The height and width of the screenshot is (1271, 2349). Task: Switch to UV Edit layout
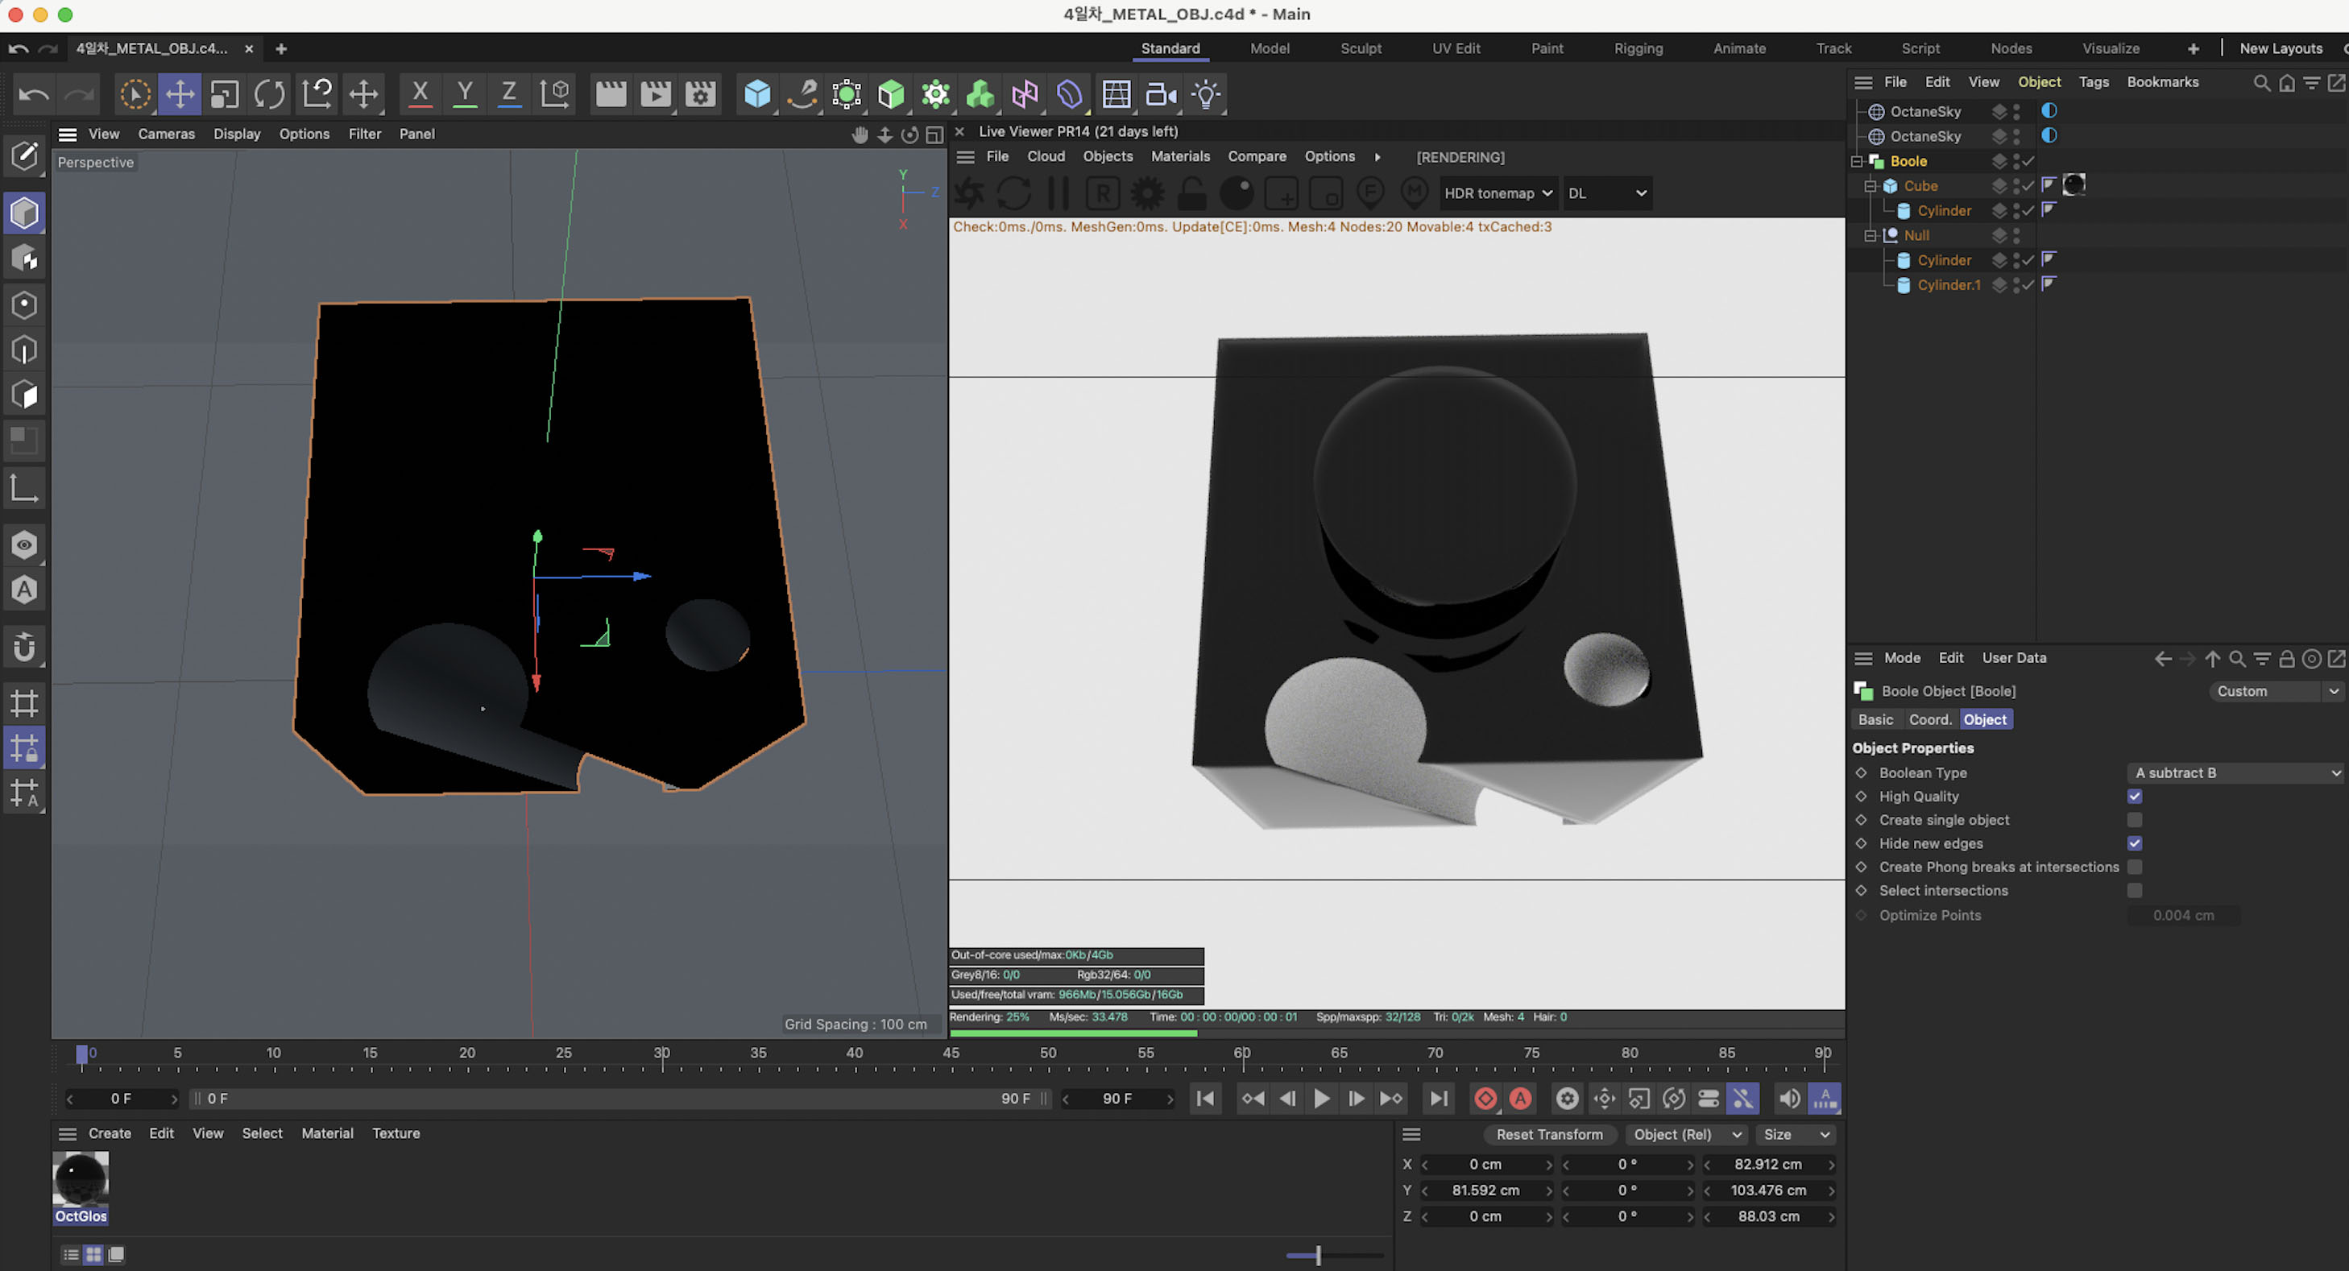(x=1456, y=48)
